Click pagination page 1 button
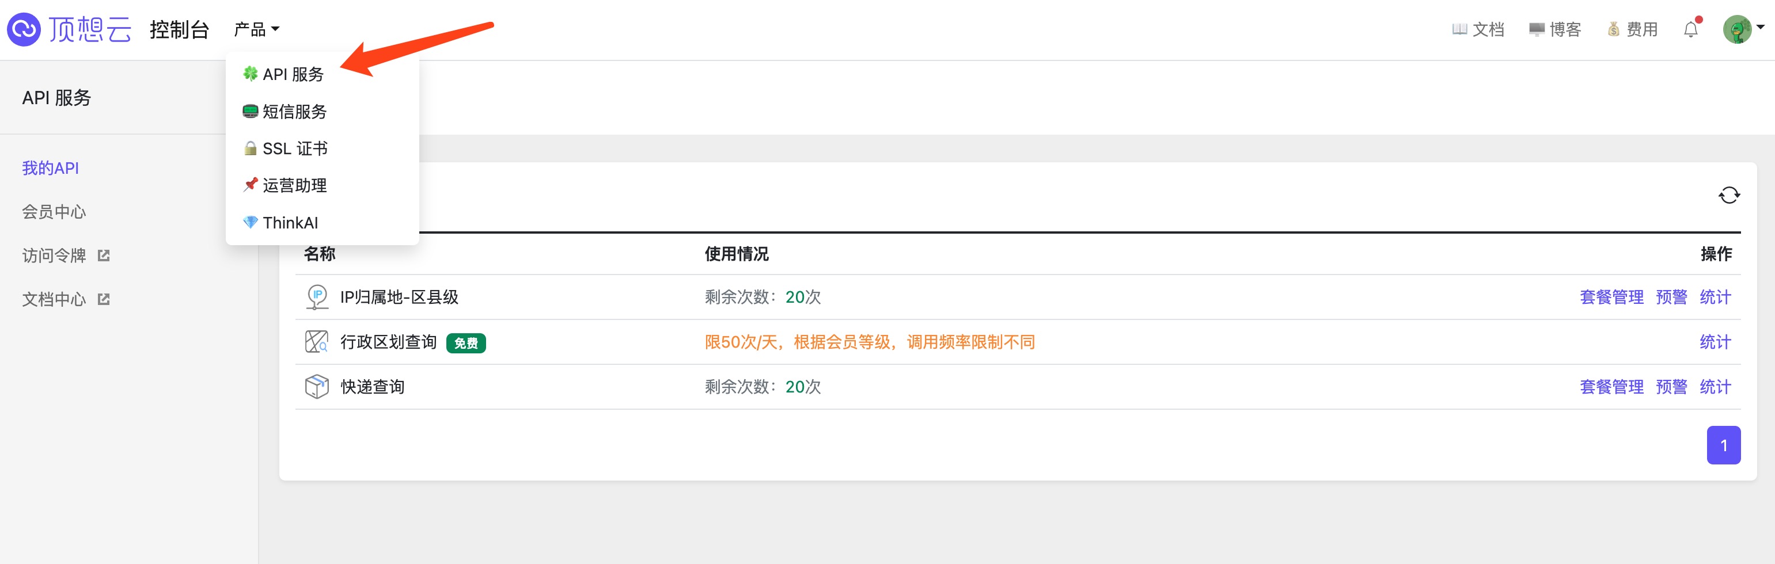Screen dimensions: 1775x564 pyautogui.click(x=1723, y=445)
